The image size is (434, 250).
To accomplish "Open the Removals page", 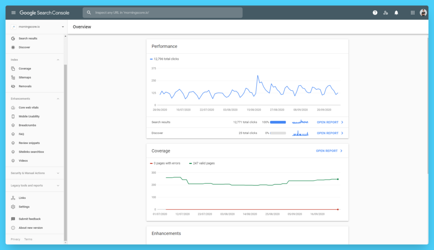I will (25, 86).
